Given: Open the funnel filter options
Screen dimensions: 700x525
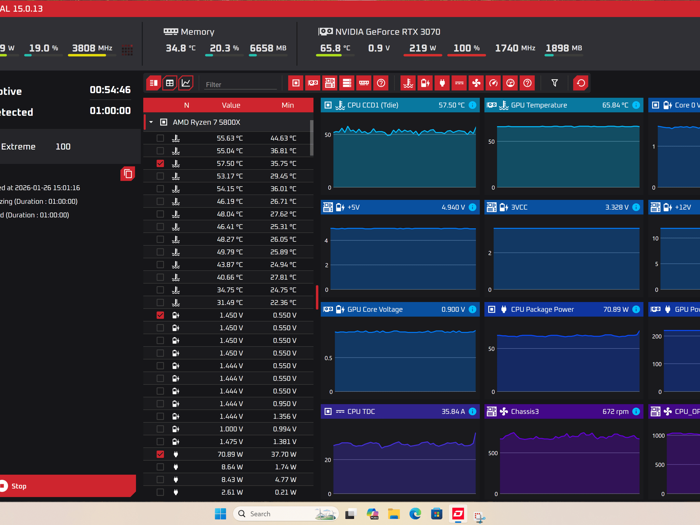Looking at the screenshot, I should coord(555,83).
